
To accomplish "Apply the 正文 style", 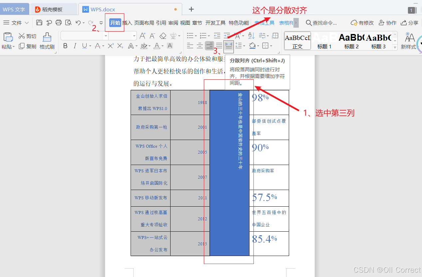I will (297, 41).
